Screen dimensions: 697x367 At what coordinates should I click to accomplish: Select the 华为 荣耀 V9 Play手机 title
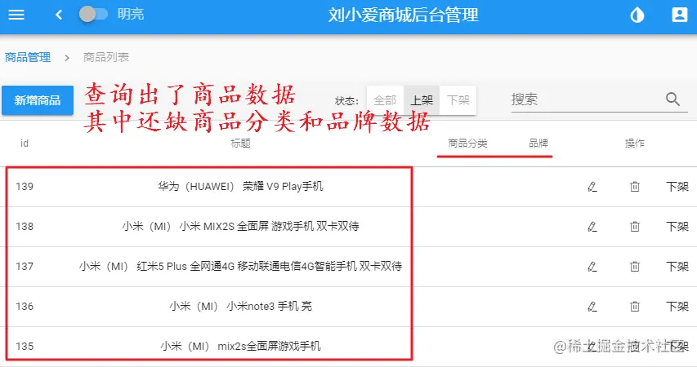click(x=240, y=187)
